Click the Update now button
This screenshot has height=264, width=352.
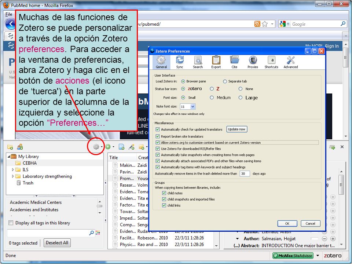[x=236, y=129]
